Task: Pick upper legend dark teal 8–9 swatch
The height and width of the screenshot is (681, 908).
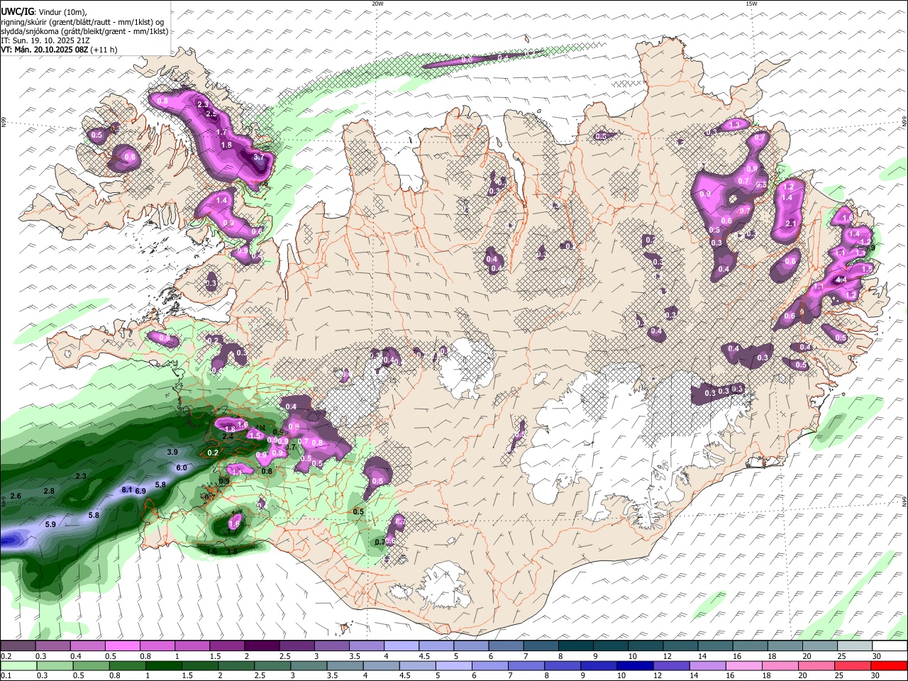Action: [576, 646]
